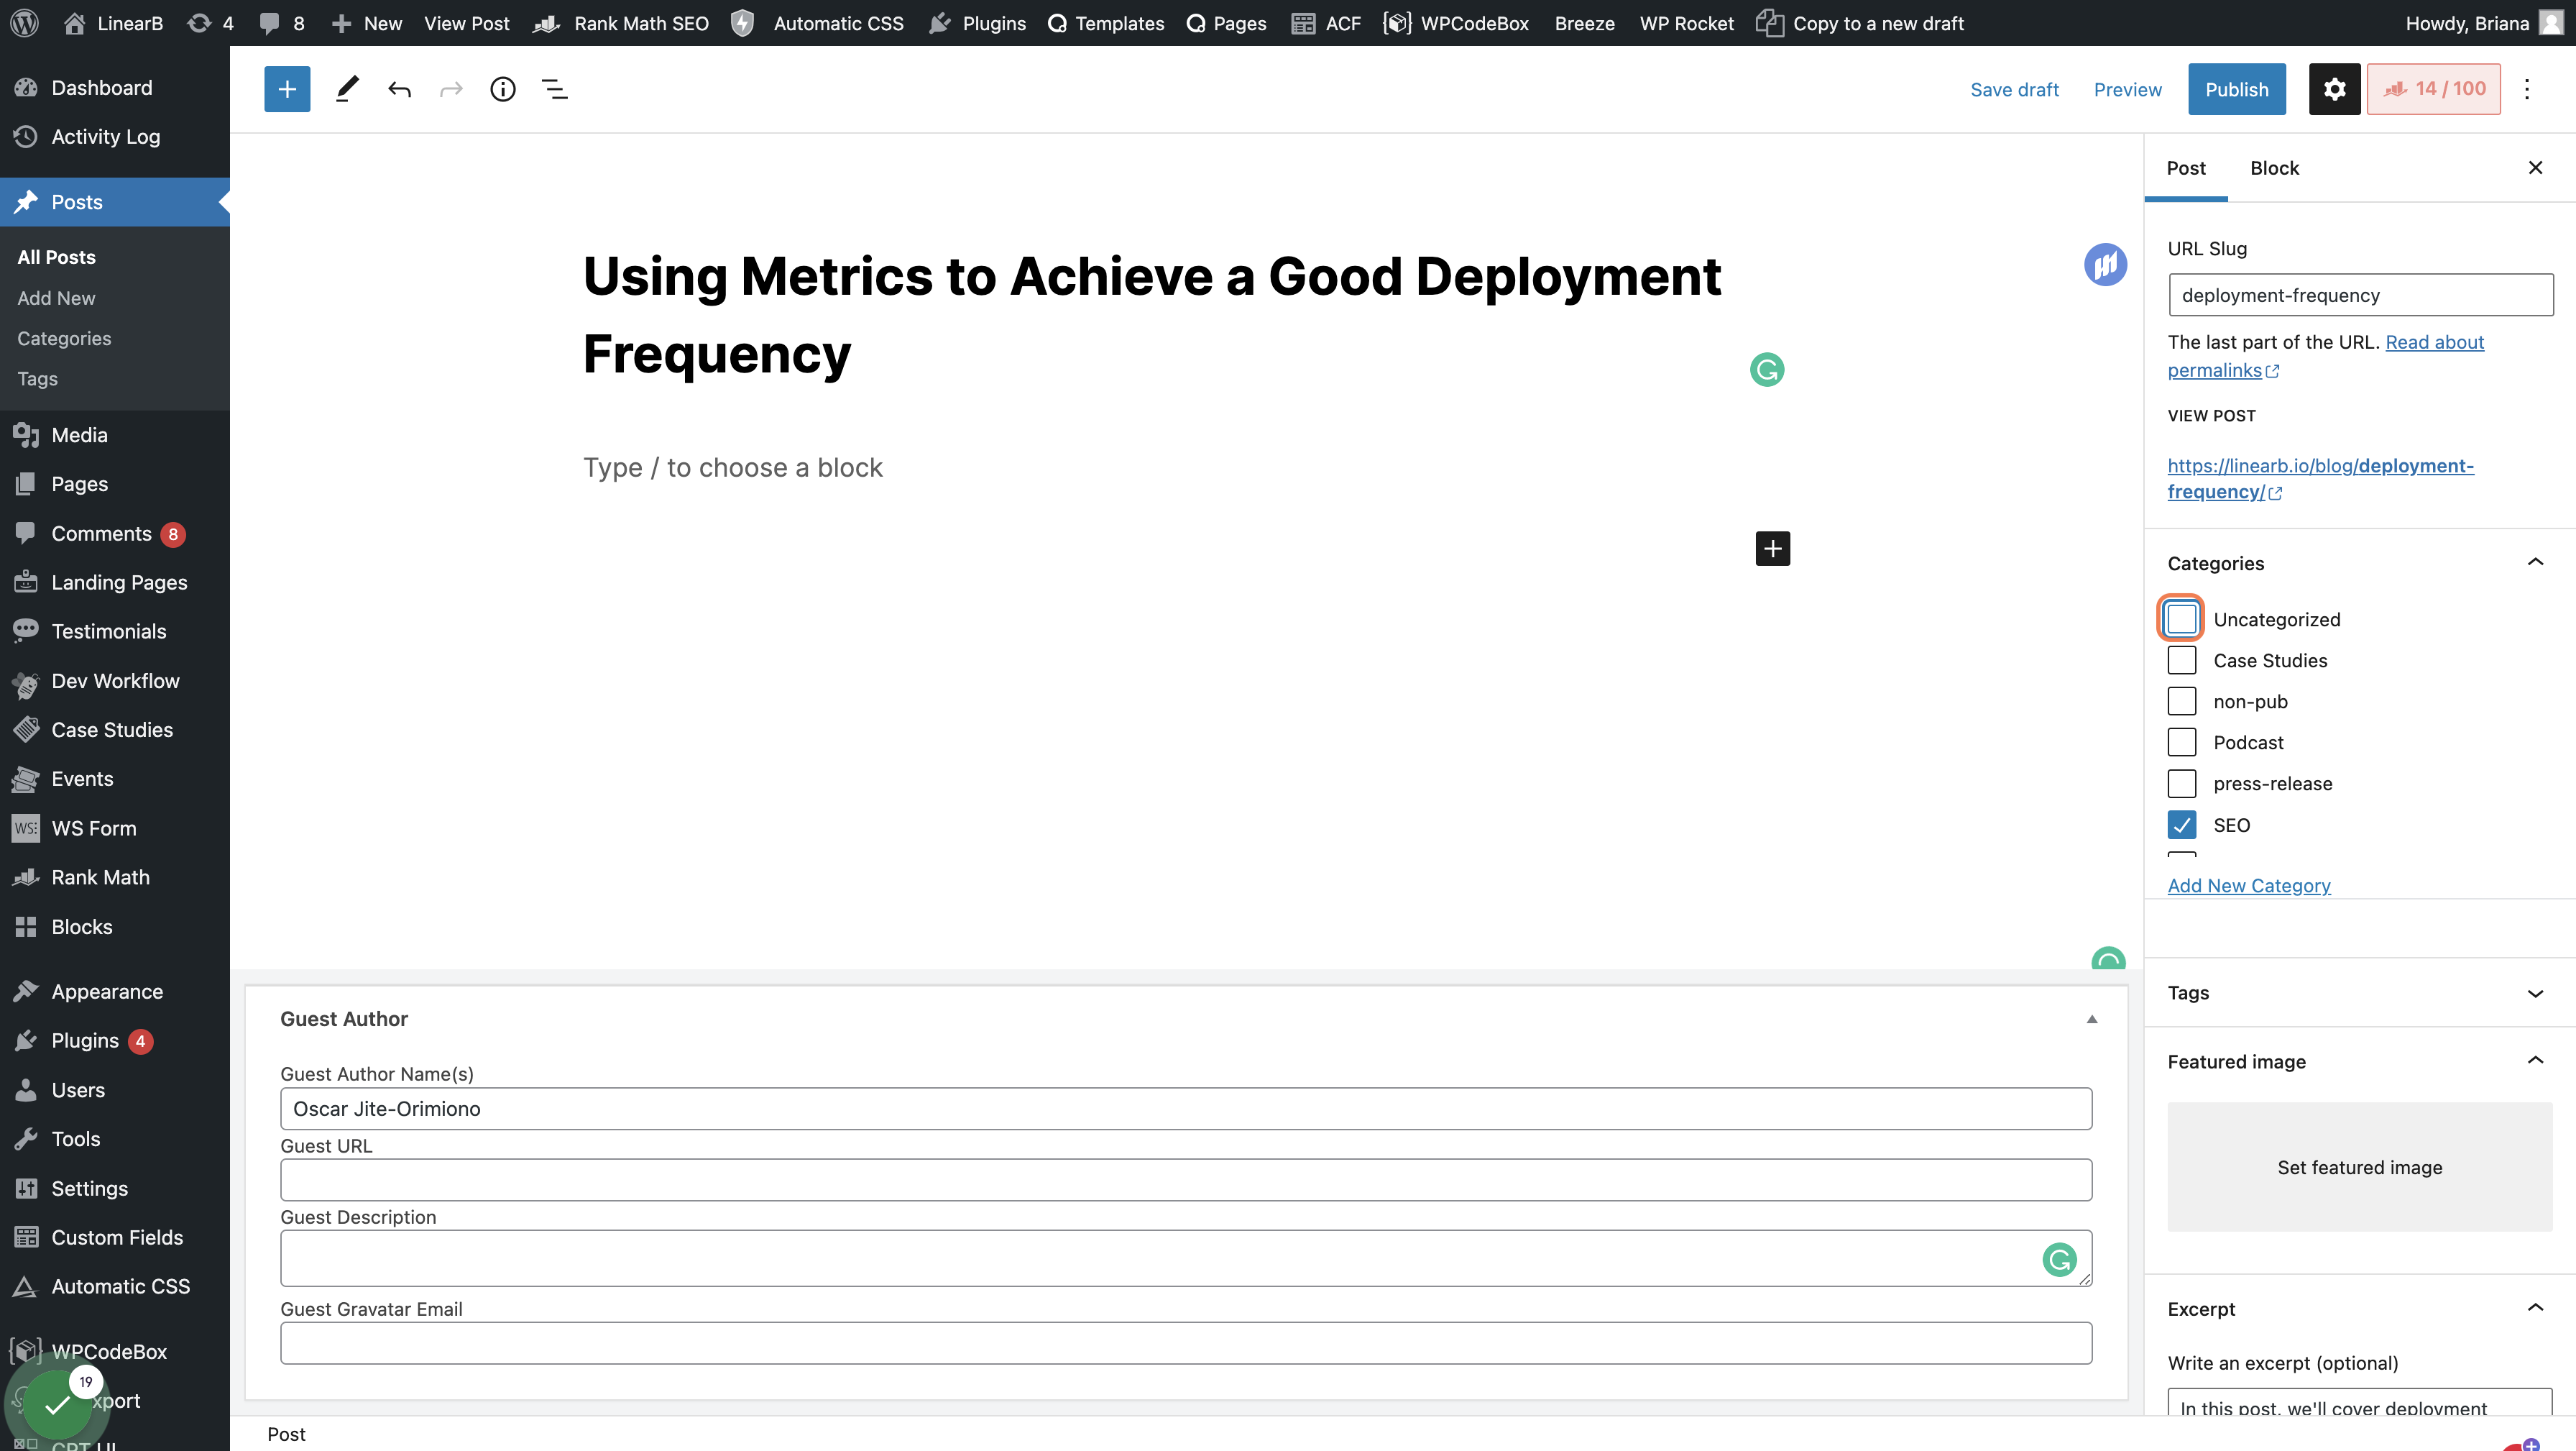Switch to the Block tab
This screenshot has width=2576, height=1451.
pos(2274,168)
